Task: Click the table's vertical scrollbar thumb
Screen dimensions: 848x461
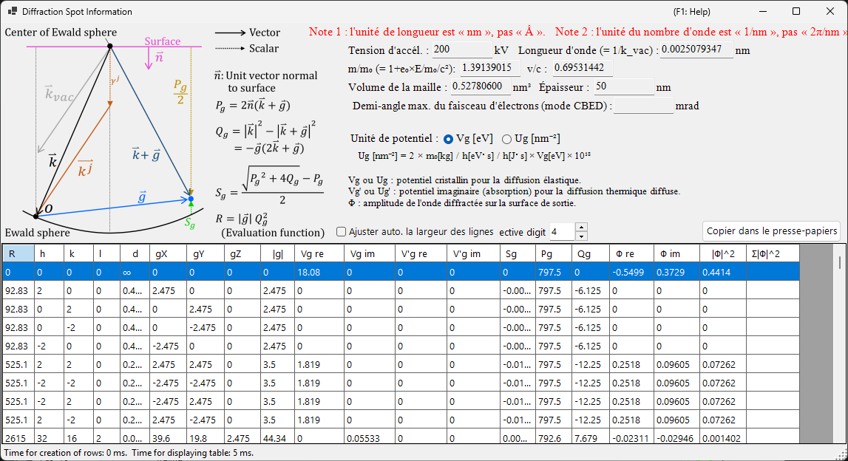Action: [x=839, y=262]
